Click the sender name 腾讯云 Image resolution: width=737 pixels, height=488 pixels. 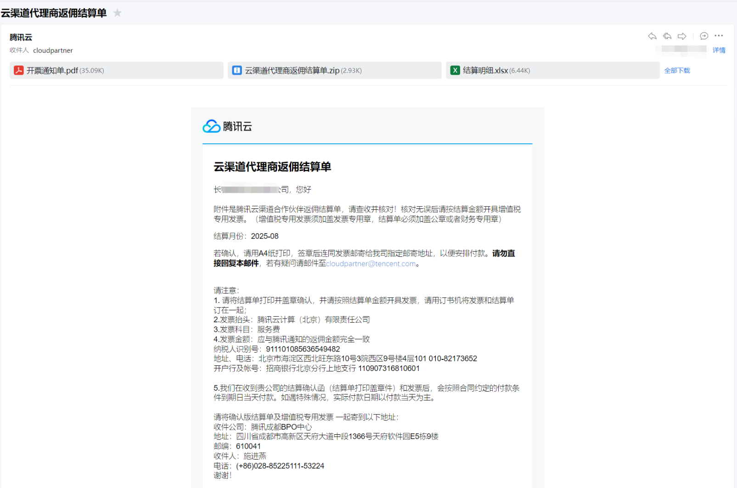21,37
